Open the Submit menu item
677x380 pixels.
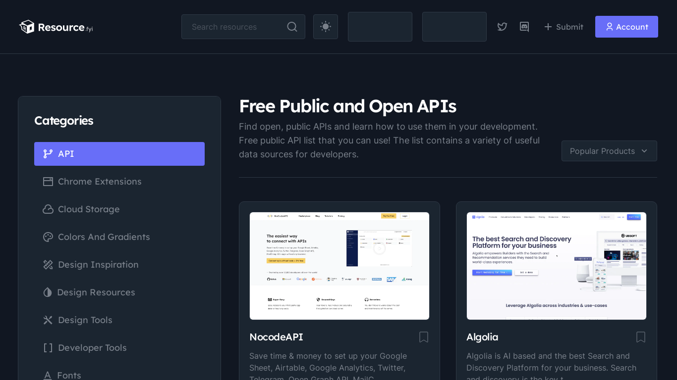coord(564,27)
